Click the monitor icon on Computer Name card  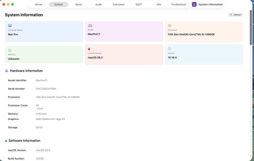(x=10, y=26)
